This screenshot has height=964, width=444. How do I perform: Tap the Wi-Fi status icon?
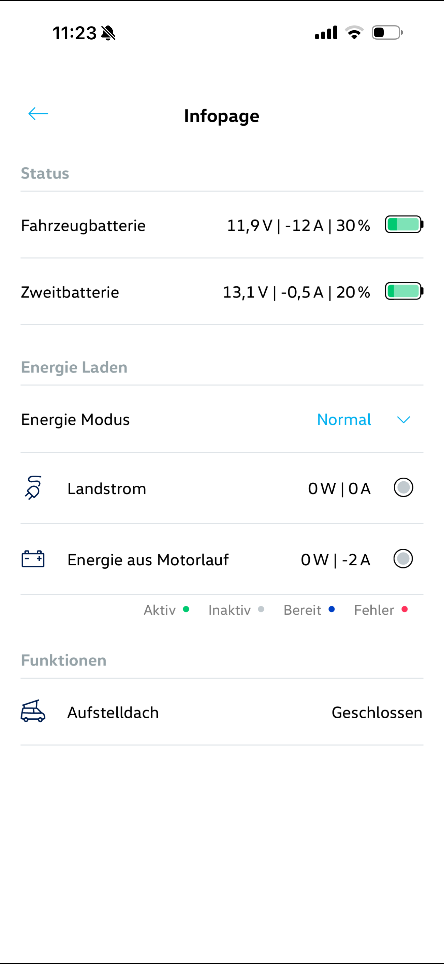click(354, 33)
